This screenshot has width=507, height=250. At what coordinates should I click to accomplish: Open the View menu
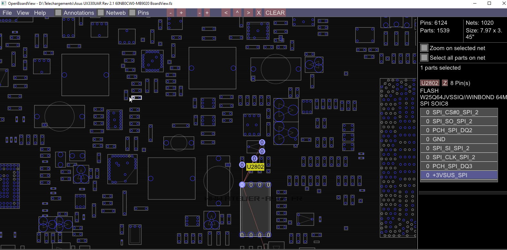[x=23, y=13]
